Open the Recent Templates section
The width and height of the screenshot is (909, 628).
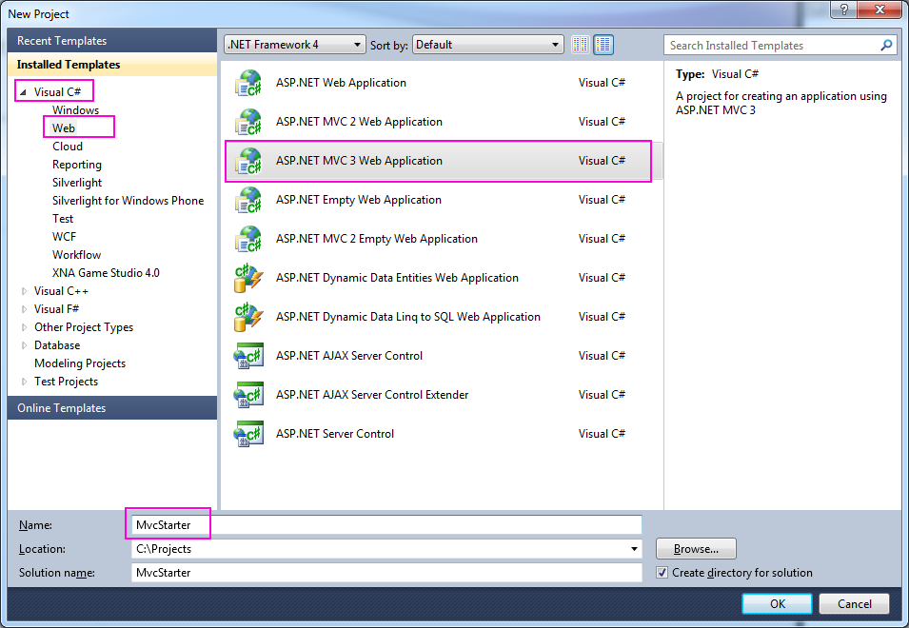pos(112,41)
